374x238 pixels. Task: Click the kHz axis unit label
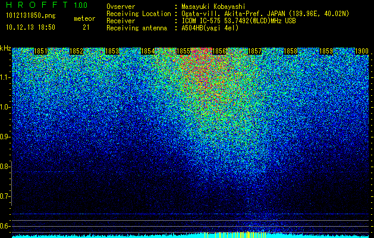(x=5, y=48)
